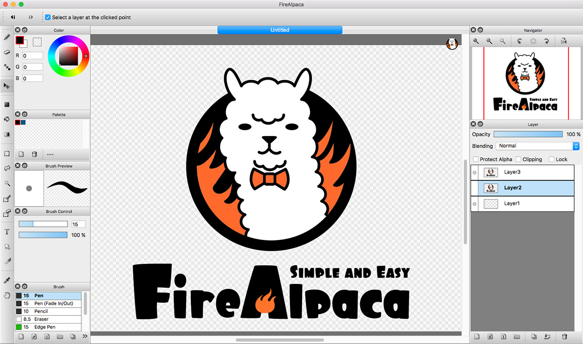Select the Eraser tool
The width and height of the screenshot is (583, 344).
pos(6,51)
